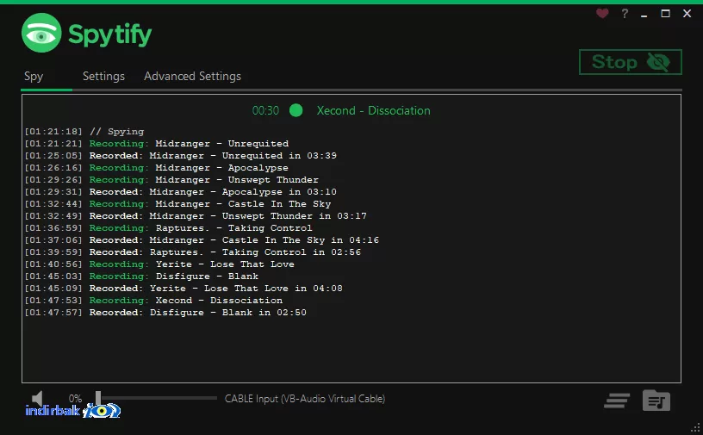Click the 0% volume percentage label
The width and height of the screenshot is (703, 435).
tap(75, 398)
